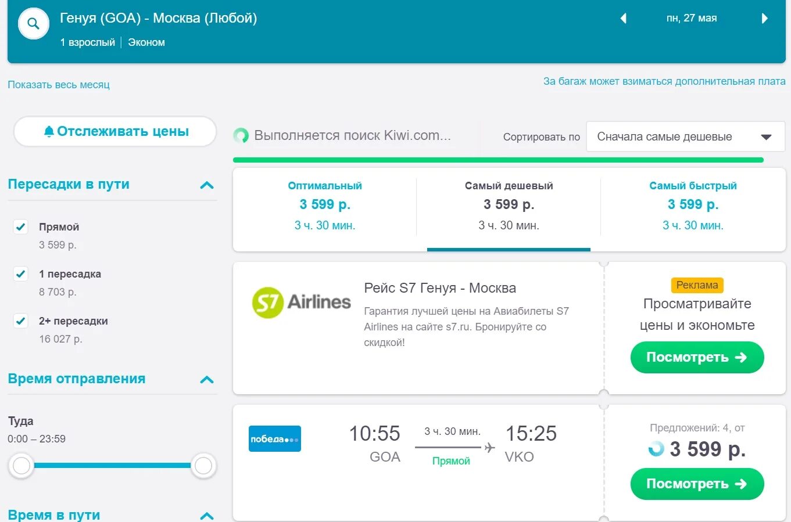Click the S7 Airlines logo
This screenshot has width=791, height=522.
point(301,303)
